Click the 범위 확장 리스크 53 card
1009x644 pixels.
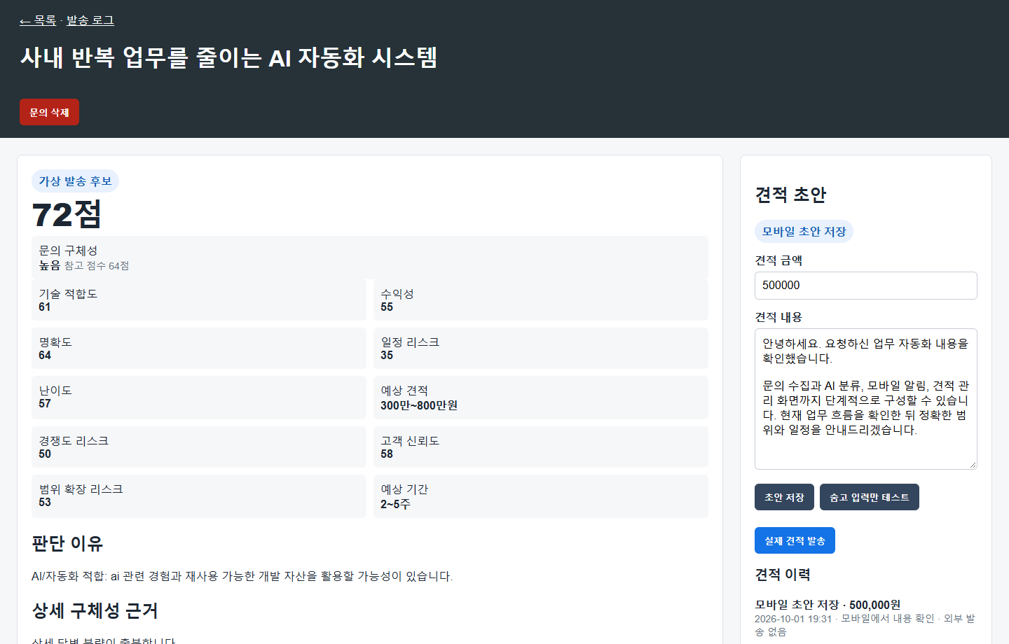pyautogui.click(x=199, y=496)
